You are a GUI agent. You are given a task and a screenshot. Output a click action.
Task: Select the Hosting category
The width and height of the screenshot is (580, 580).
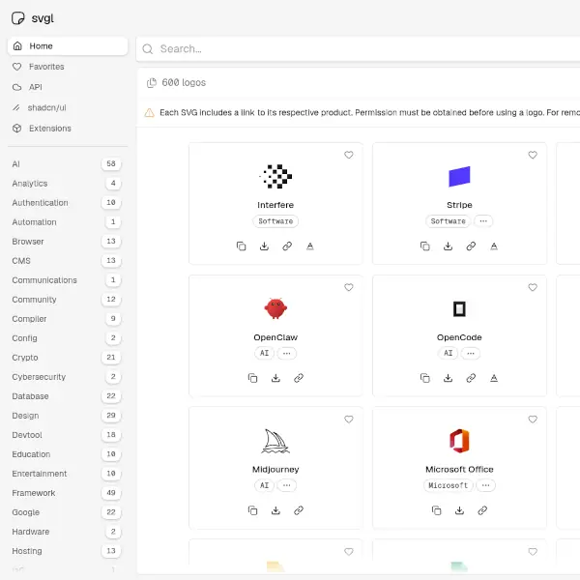pyautogui.click(x=67, y=551)
